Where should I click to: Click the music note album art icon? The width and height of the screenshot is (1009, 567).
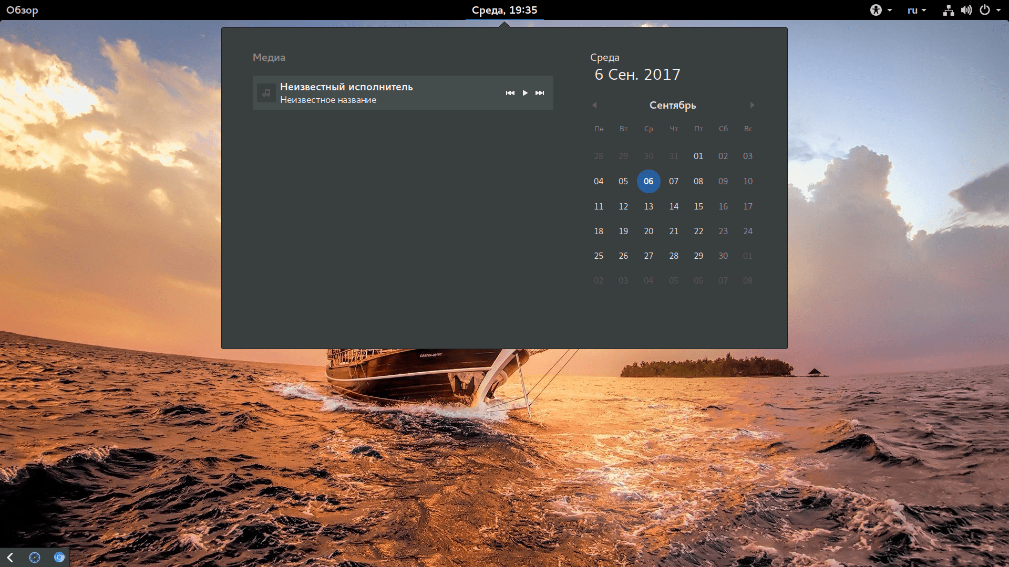click(x=266, y=93)
